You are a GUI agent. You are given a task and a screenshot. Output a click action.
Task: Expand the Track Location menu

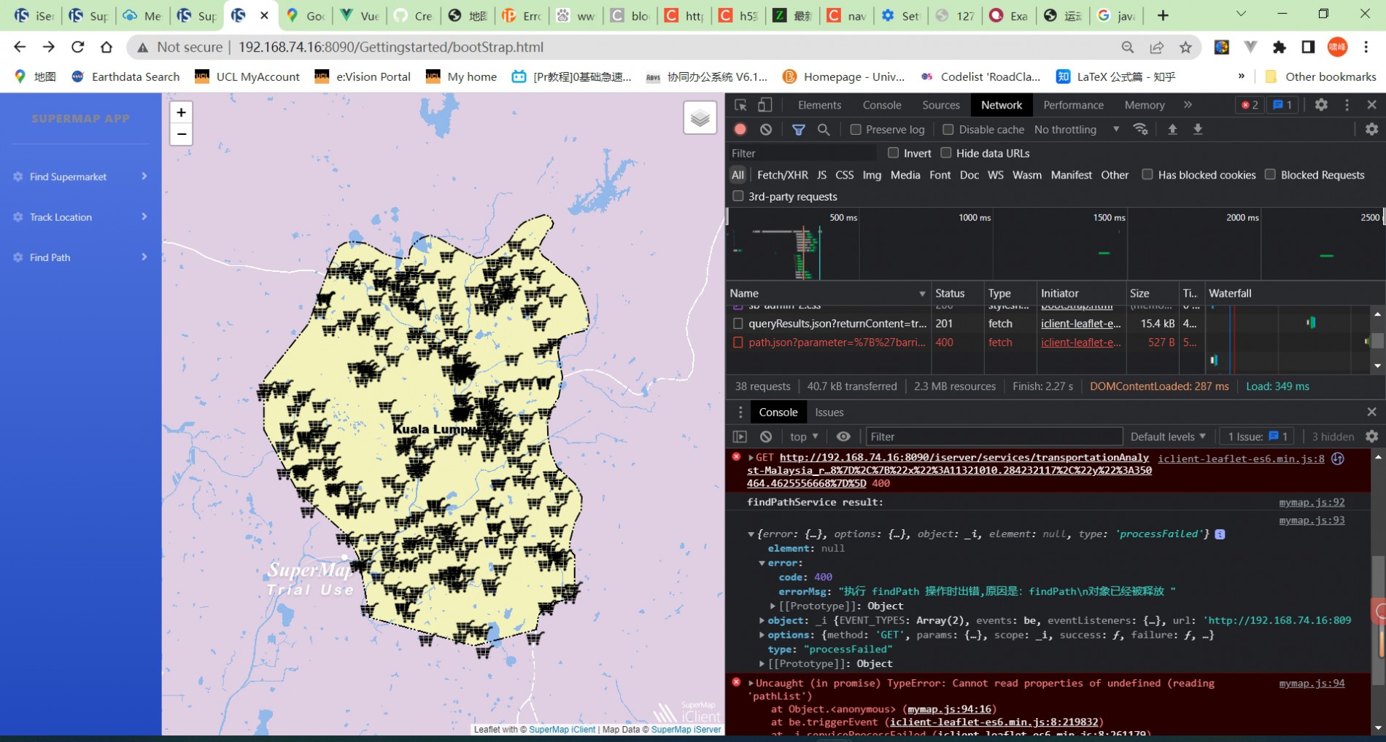coord(80,217)
